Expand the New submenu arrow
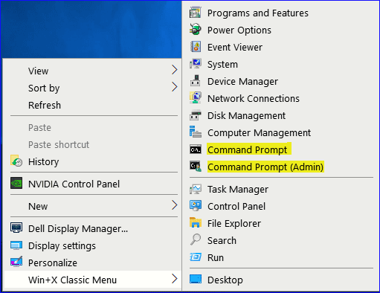The width and height of the screenshot is (380, 293). (x=175, y=205)
